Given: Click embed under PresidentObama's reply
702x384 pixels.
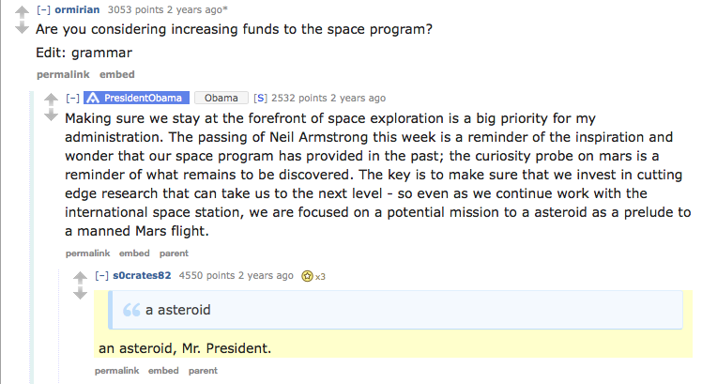Looking at the screenshot, I should point(134,253).
